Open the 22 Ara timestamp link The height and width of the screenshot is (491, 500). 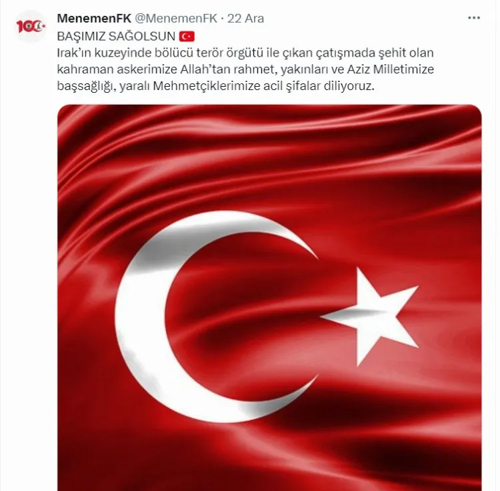(x=245, y=19)
